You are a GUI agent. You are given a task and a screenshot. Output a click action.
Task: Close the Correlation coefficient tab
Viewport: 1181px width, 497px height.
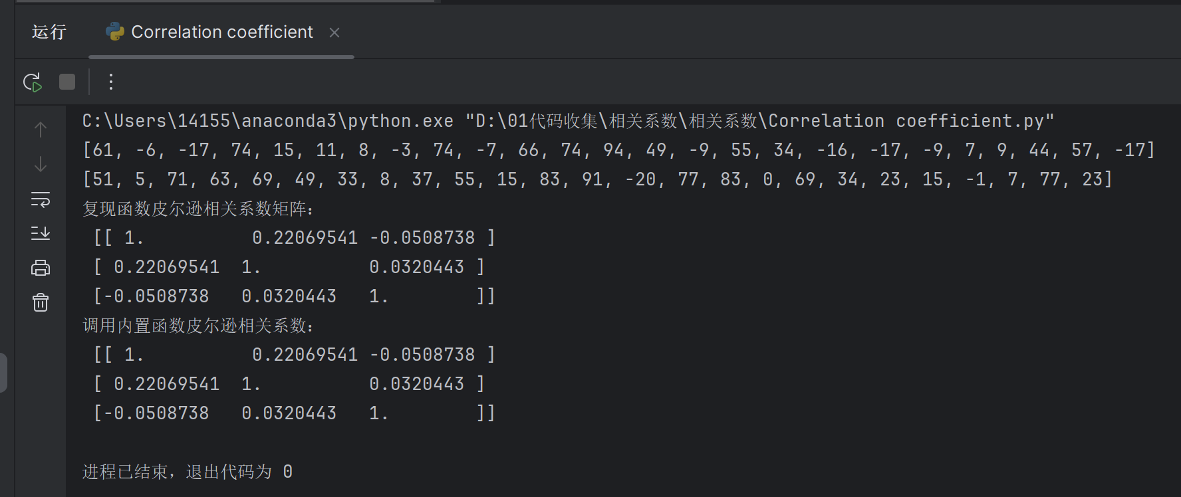pos(334,33)
